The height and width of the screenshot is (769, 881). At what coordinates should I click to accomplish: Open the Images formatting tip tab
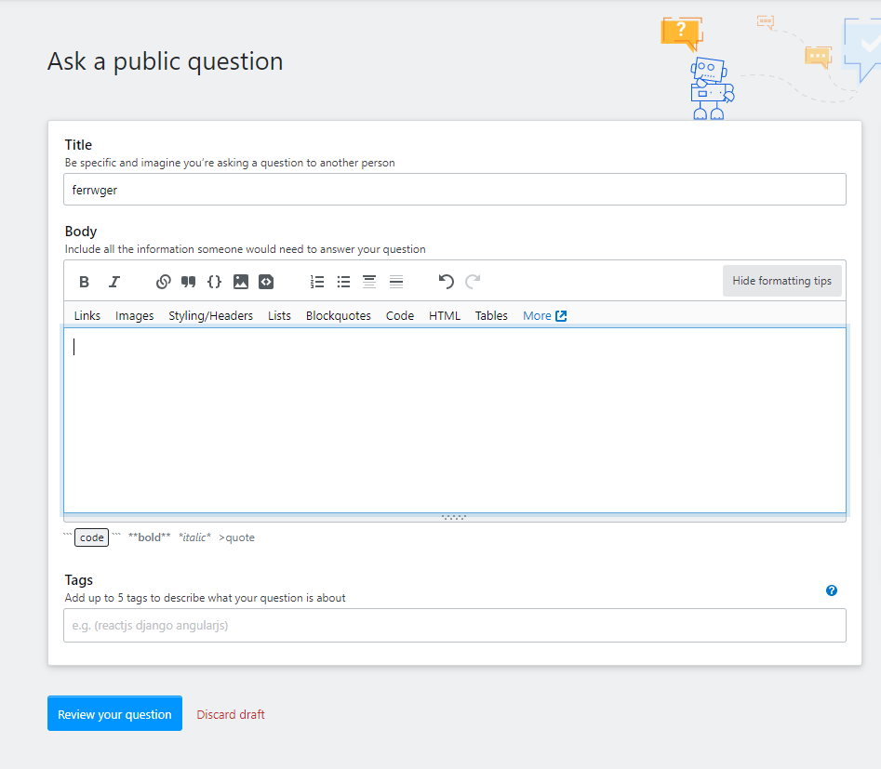134,315
